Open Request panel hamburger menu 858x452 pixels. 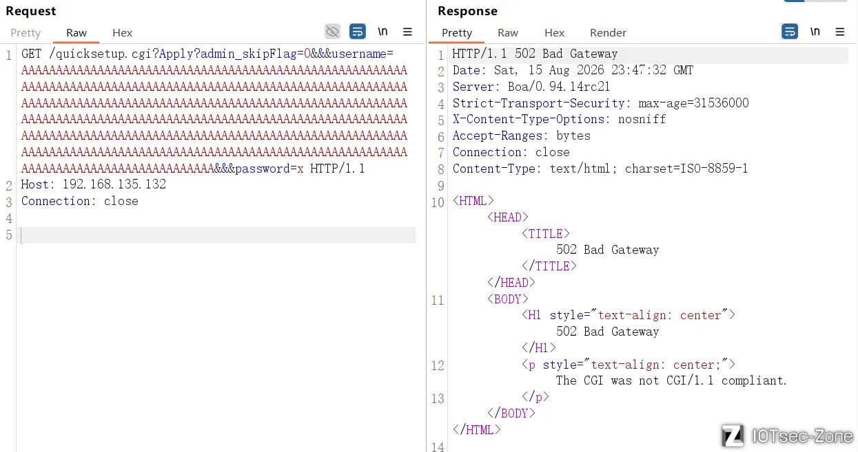tap(407, 32)
